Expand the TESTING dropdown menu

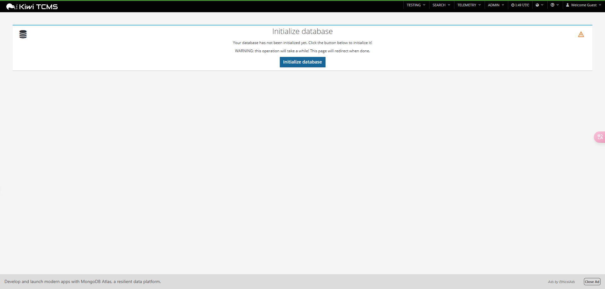coord(416,5)
